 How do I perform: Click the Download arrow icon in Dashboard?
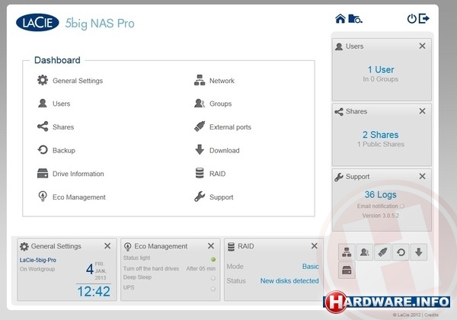200,150
